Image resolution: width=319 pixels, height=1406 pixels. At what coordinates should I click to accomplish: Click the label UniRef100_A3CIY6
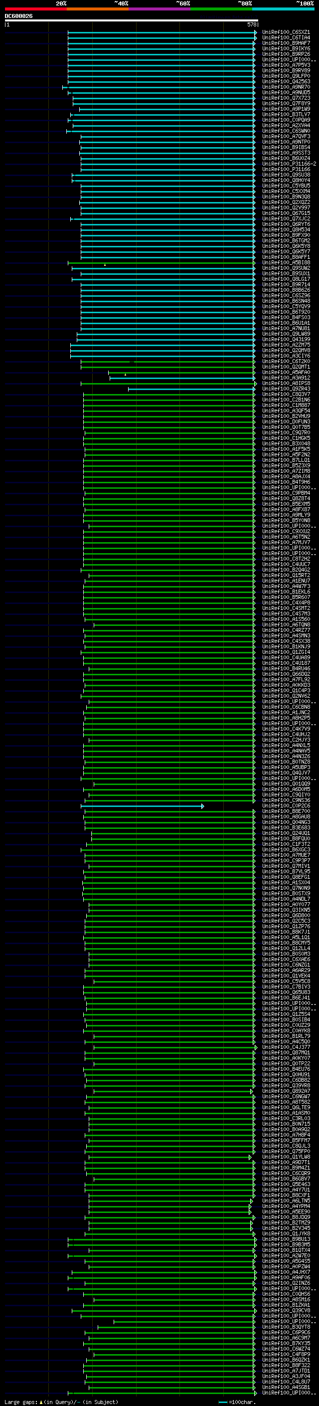286,356
